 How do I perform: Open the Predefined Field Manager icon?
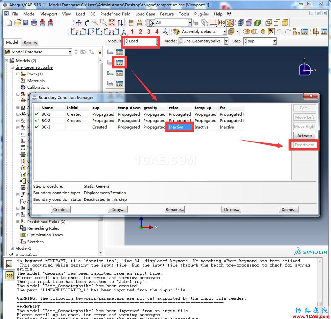119,73
